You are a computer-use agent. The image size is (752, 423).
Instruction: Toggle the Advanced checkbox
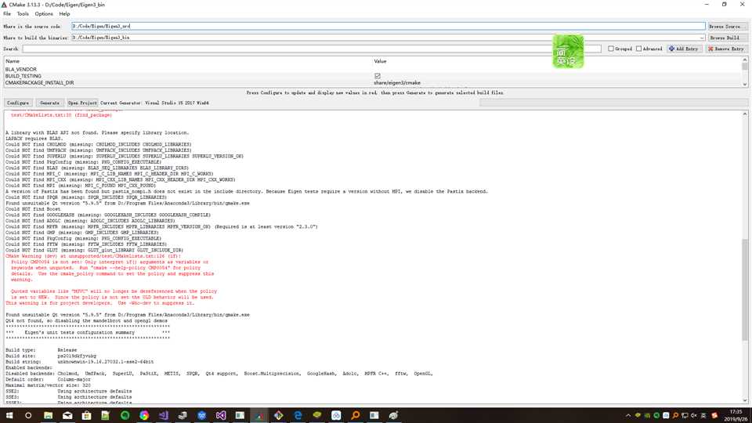[x=639, y=49]
